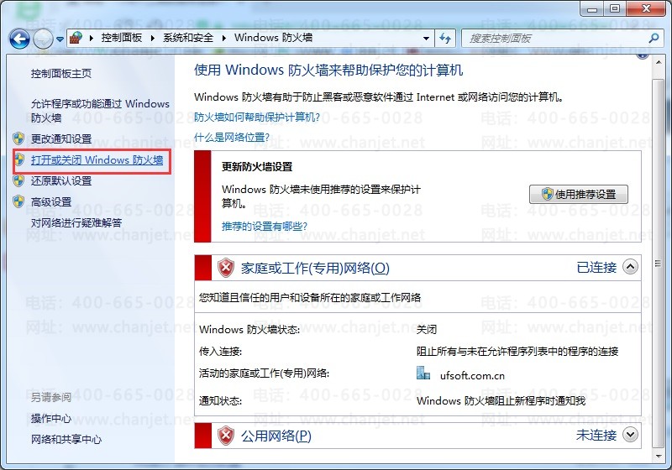The width and height of the screenshot is (672, 470).
Task: Open 网络和共享中心 link
Action: tap(66, 439)
